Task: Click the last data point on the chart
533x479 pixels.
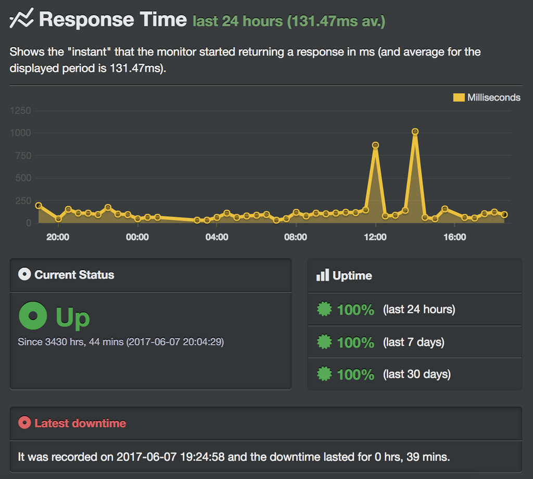Action: pos(504,215)
